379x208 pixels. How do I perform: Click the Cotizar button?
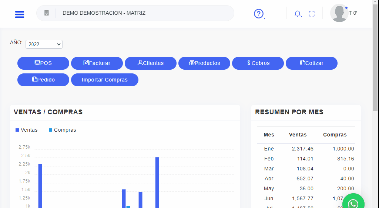[x=312, y=63]
